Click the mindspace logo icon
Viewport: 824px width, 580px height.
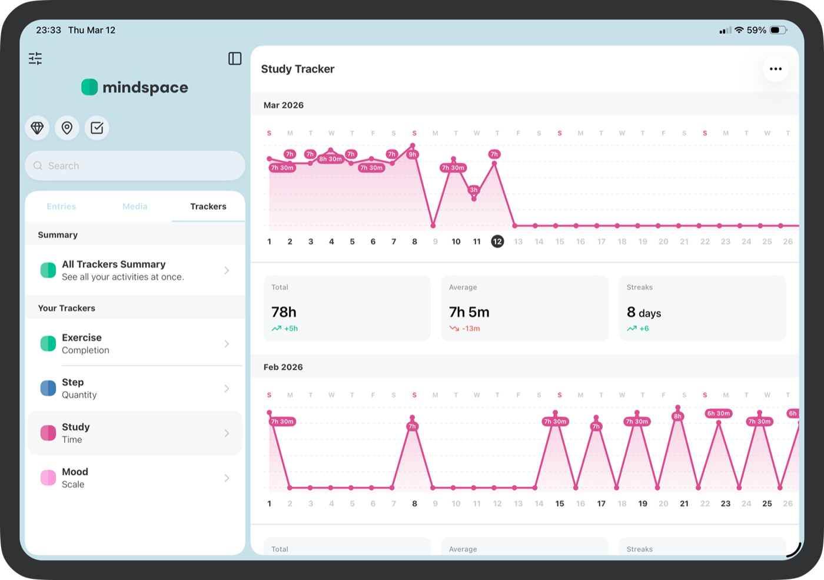coord(89,87)
